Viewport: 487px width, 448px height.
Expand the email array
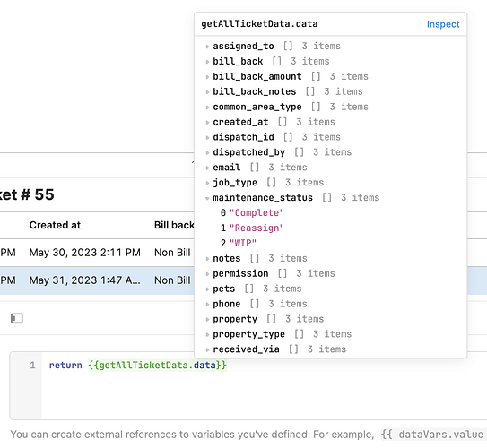point(207,168)
